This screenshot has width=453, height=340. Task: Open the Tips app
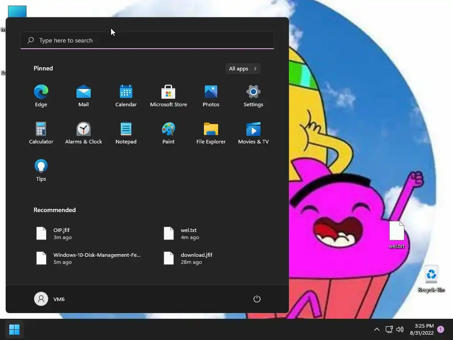(x=41, y=170)
